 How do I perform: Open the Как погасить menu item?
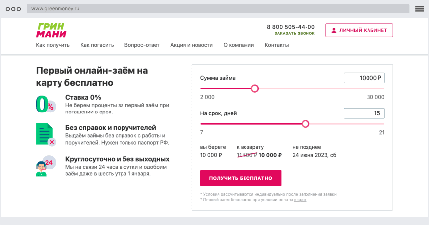point(97,45)
